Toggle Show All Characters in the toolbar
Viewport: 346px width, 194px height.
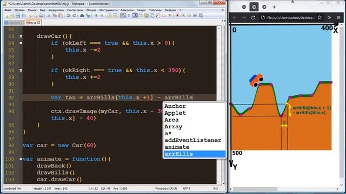pyautogui.click(x=129, y=16)
